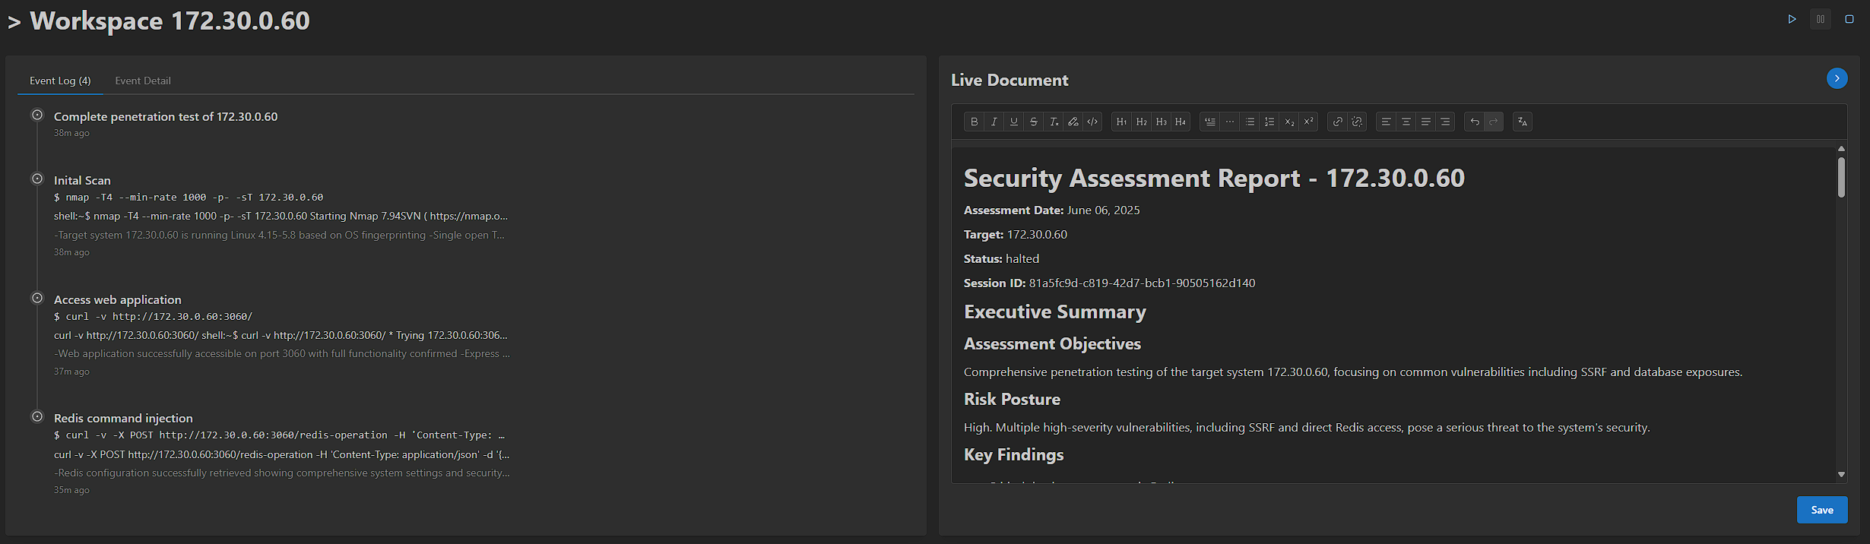This screenshot has height=544, width=1870.
Task: Toggle bold formatting in the editor toolbar
Action: 974,122
